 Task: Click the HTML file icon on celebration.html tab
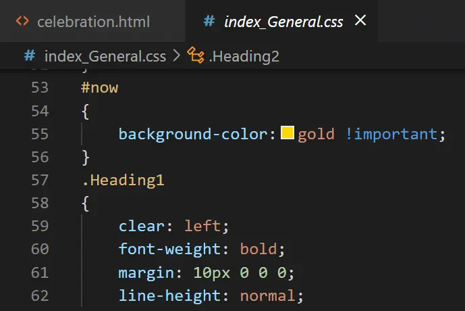[22, 21]
